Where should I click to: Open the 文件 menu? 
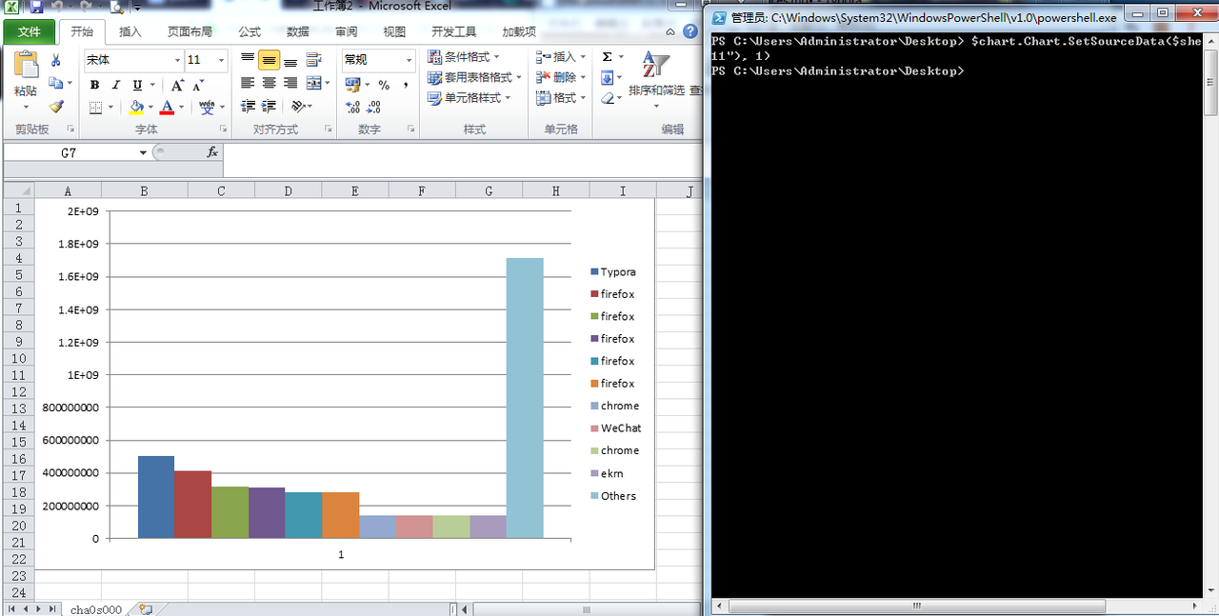30,30
